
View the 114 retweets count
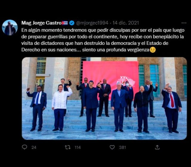pos(78,147)
